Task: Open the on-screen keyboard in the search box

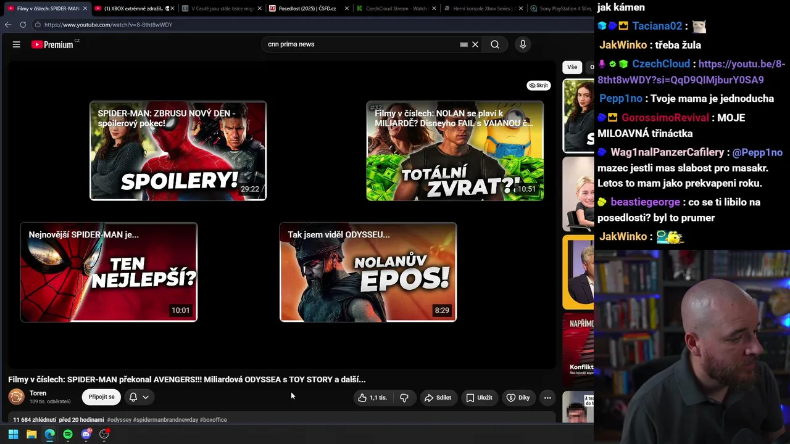Action: pyautogui.click(x=464, y=44)
